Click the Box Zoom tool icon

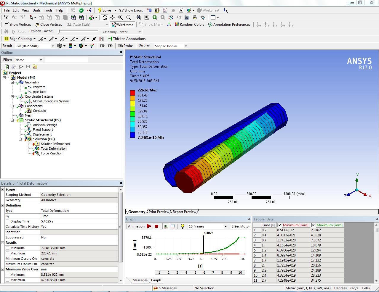click(x=128, y=17)
